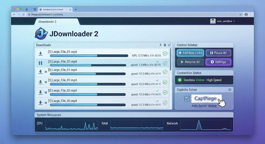Click the Network activity graph
Viewport: 265px width, 144px height.
point(206,125)
